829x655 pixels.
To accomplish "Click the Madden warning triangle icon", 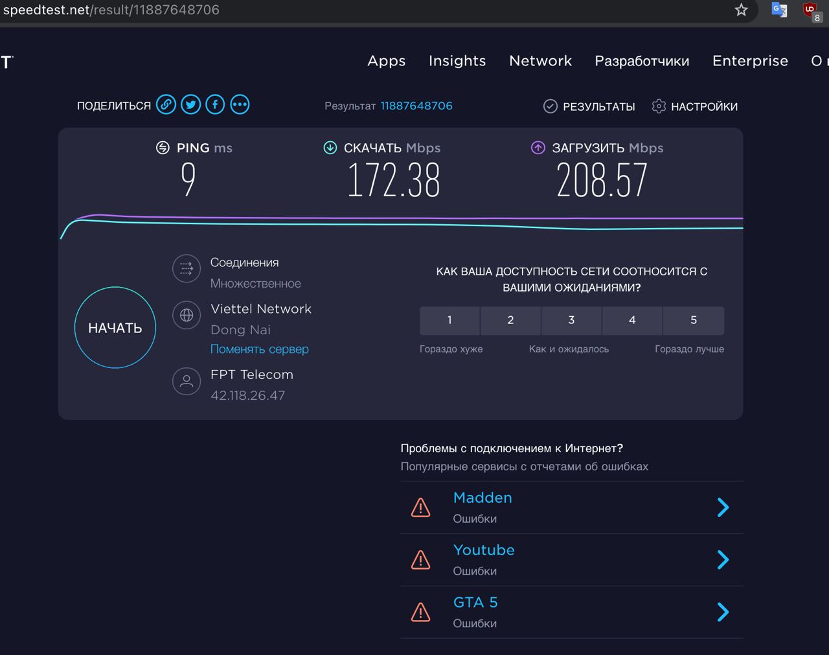I will [421, 507].
